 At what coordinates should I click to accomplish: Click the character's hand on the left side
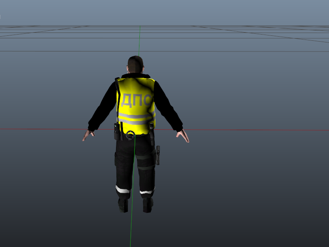click(88, 135)
